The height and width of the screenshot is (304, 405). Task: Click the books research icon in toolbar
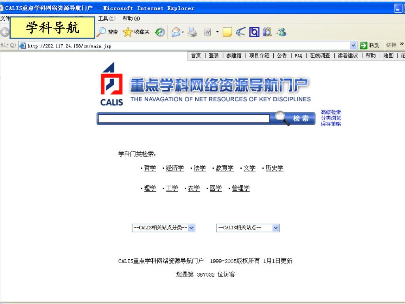point(267,32)
